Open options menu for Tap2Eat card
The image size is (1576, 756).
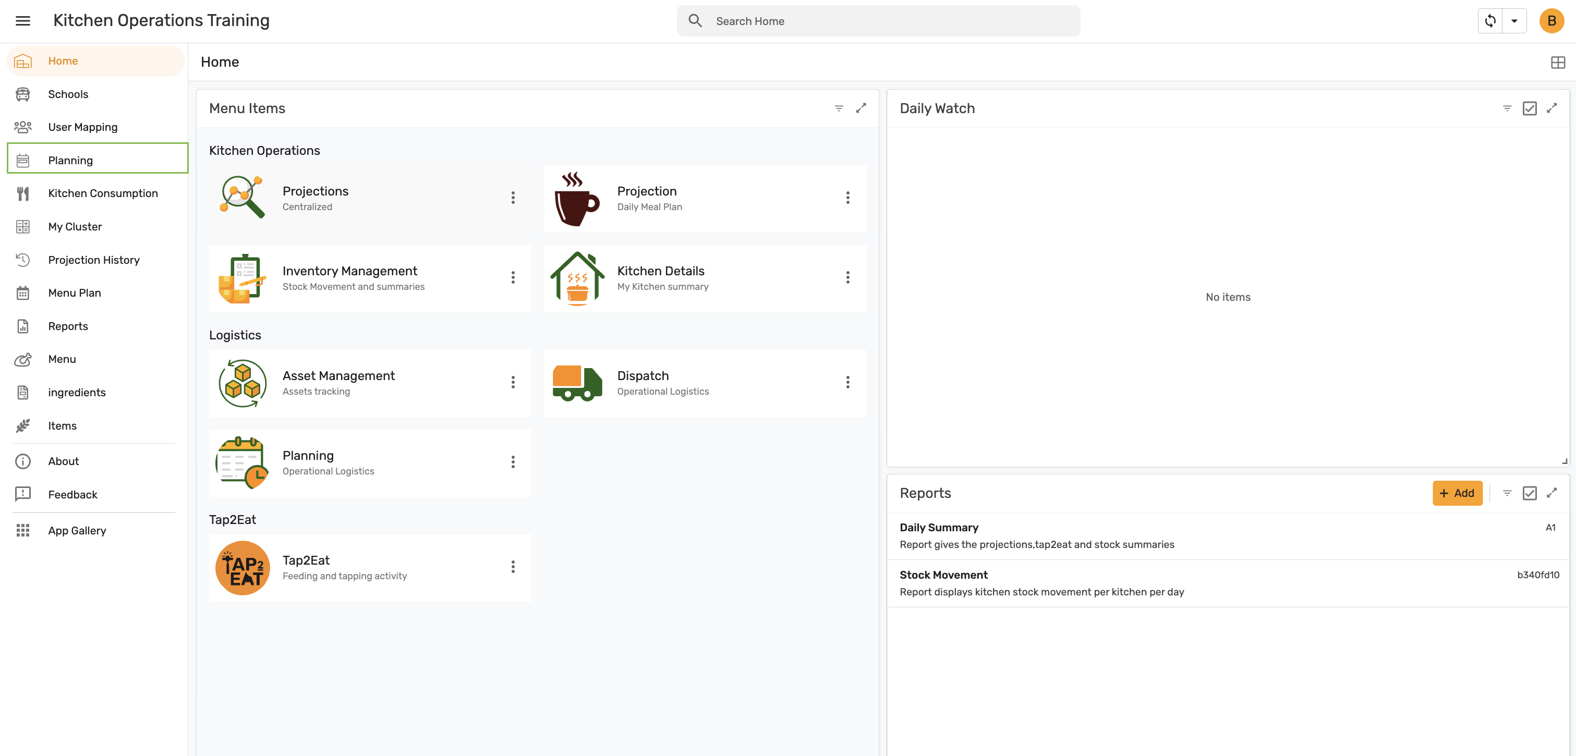513,567
